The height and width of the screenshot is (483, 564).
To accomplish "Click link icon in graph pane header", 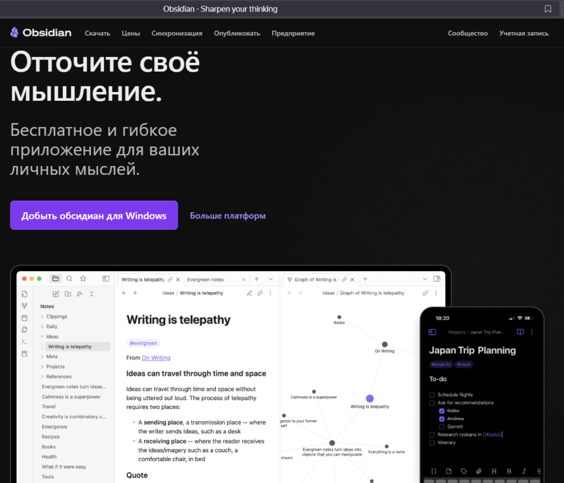I will (426, 293).
